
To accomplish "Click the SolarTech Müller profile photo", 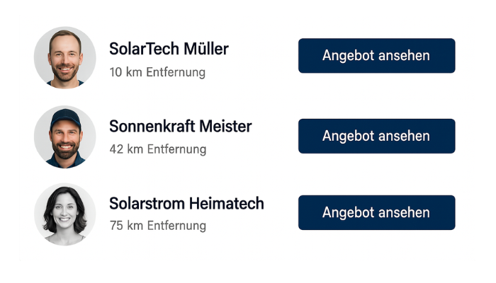I will (x=65, y=58).
